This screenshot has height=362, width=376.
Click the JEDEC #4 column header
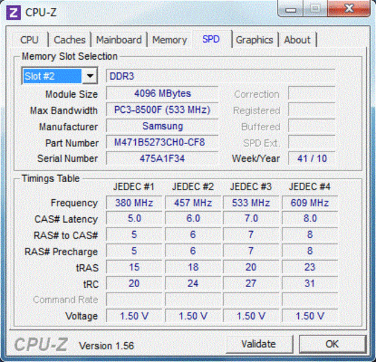[x=310, y=187]
